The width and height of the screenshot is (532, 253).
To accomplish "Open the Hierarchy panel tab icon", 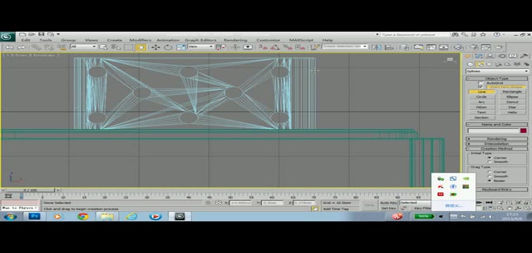I will click(x=490, y=56).
